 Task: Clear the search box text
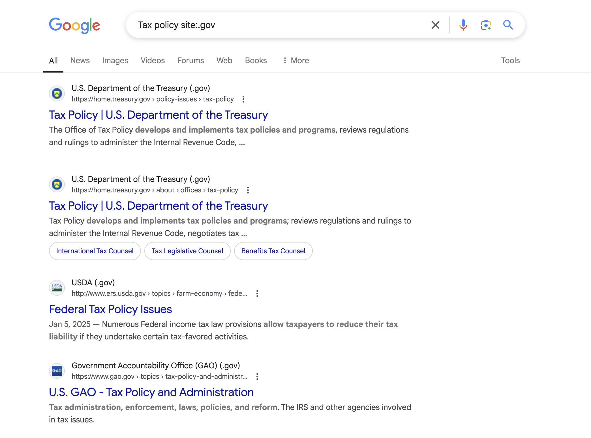point(435,25)
